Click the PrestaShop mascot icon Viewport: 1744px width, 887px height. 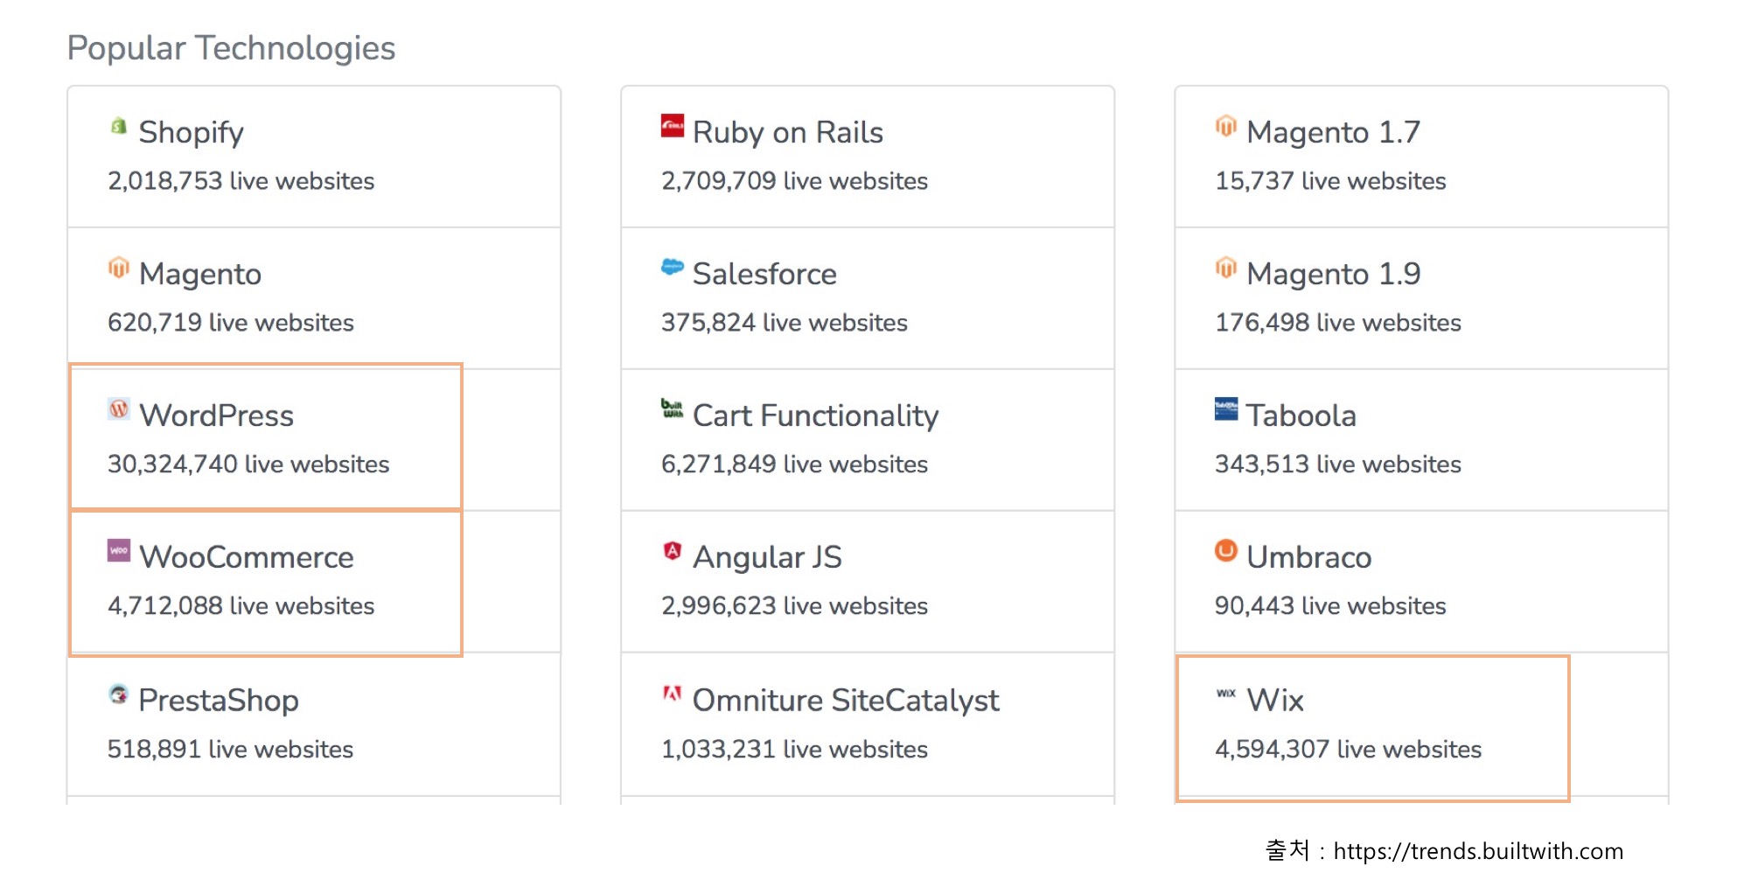(118, 694)
